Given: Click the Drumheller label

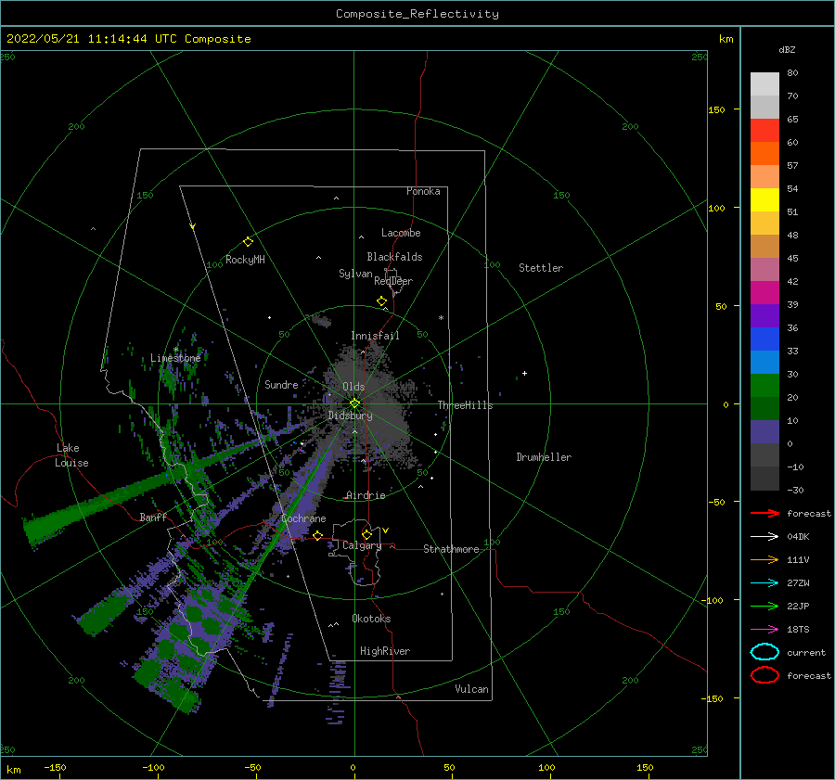Looking at the screenshot, I should [544, 457].
